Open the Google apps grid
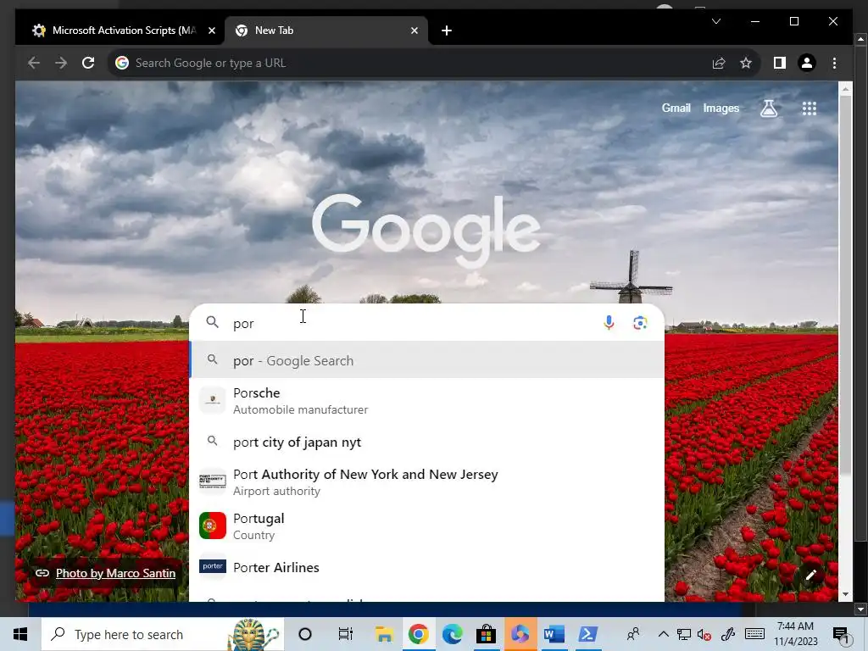 (810, 108)
